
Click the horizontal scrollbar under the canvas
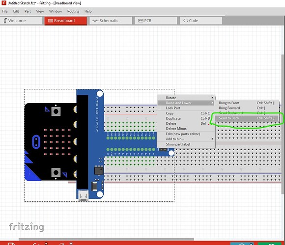(x=106, y=239)
